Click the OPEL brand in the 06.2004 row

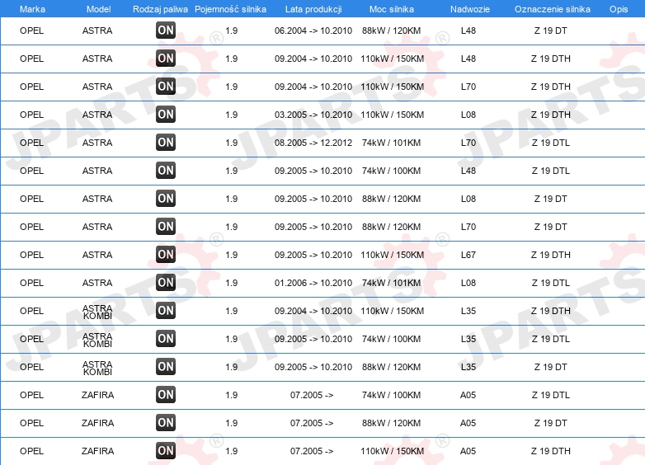coord(31,31)
